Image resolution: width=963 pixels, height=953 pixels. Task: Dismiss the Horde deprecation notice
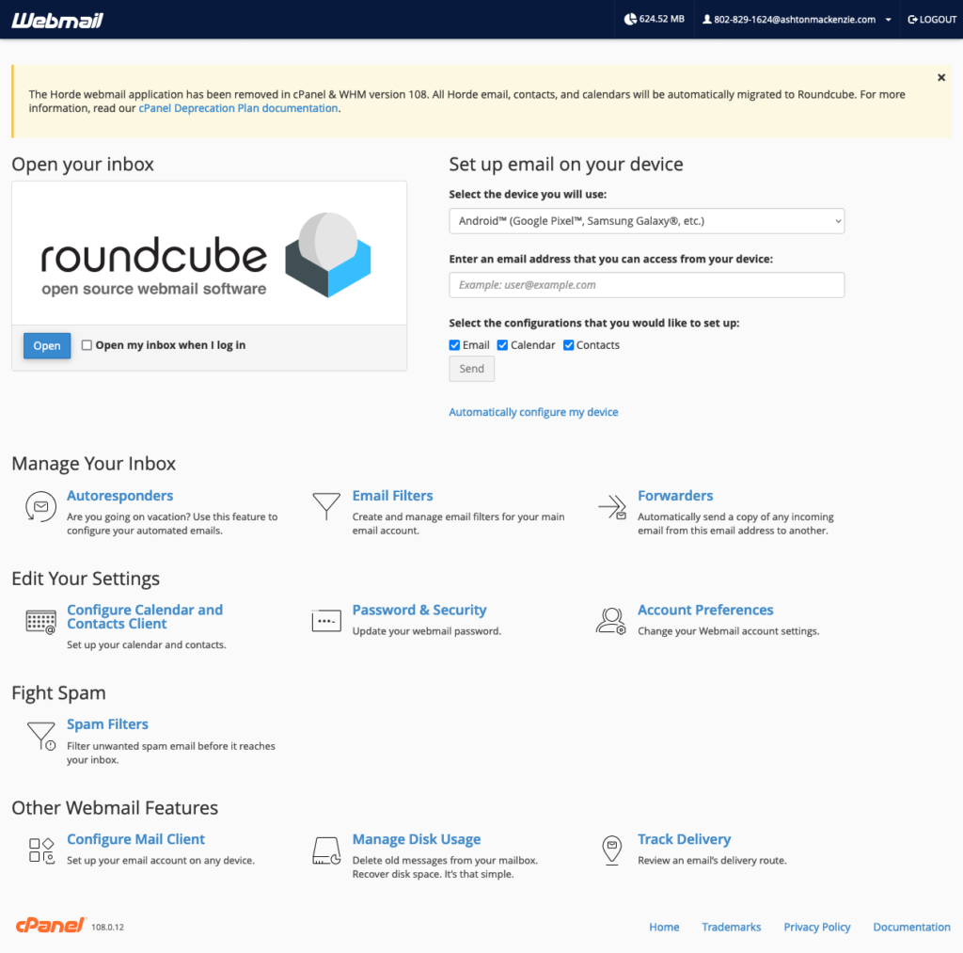click(940, 77)
